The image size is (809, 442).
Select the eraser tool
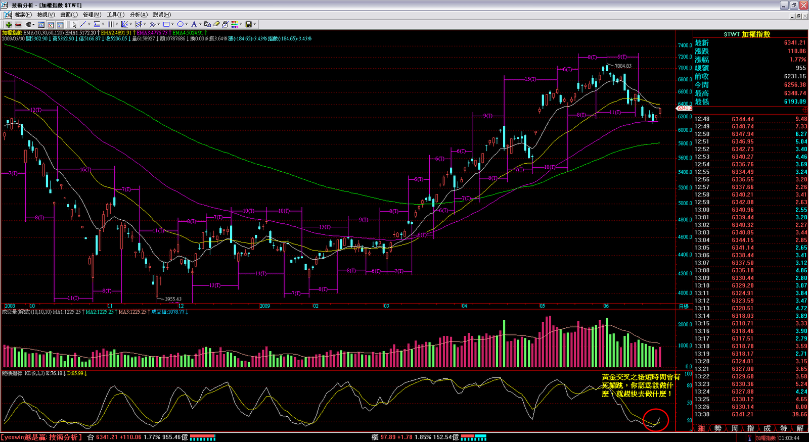click(217, 24)
